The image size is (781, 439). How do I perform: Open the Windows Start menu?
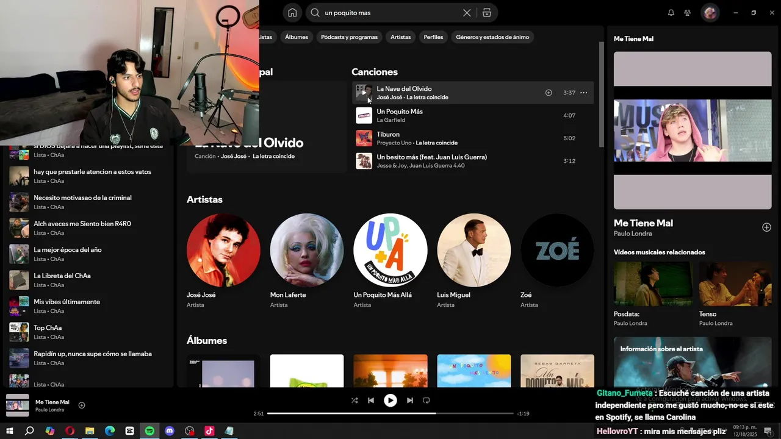point(9,431)
